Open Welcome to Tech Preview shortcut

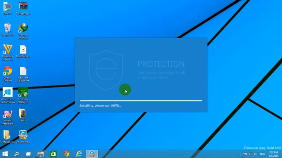click(x=7, y=95)
